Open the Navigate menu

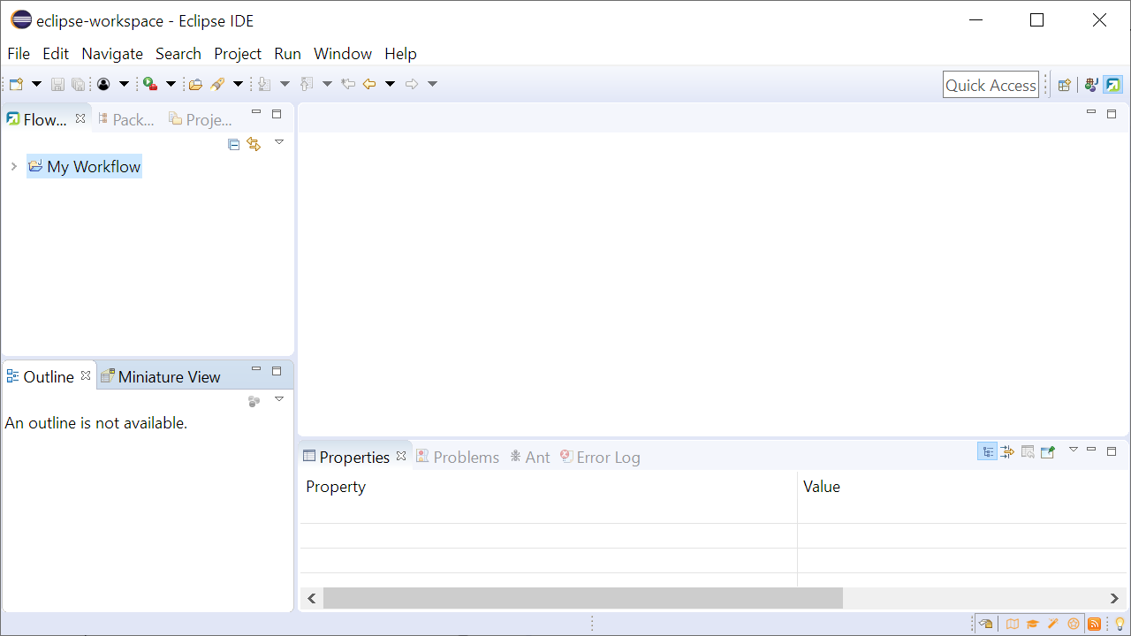[111, 54]
